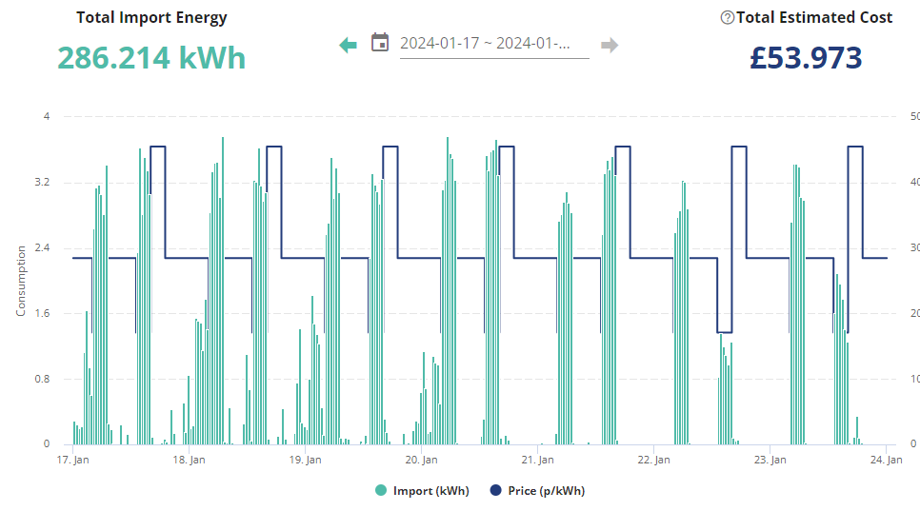Toggle the Import (kWh) legend series
Image resolution: width=920 pixels, height=511 pixels.
[x=423, y=490]
